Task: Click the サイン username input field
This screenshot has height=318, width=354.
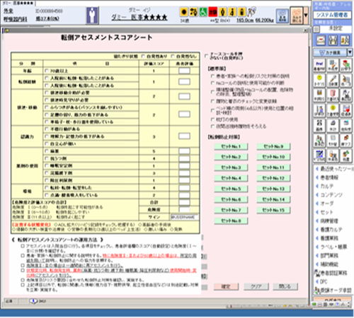Action: pos(185,217)
